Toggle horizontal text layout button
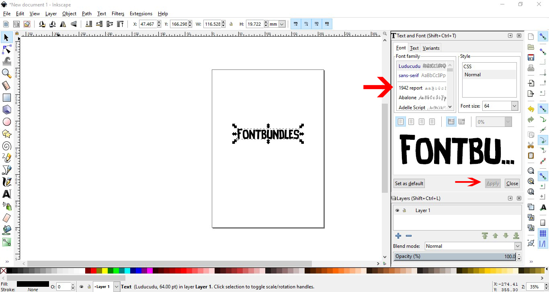This screenshot has width=549, height=292. coord(451,121)
